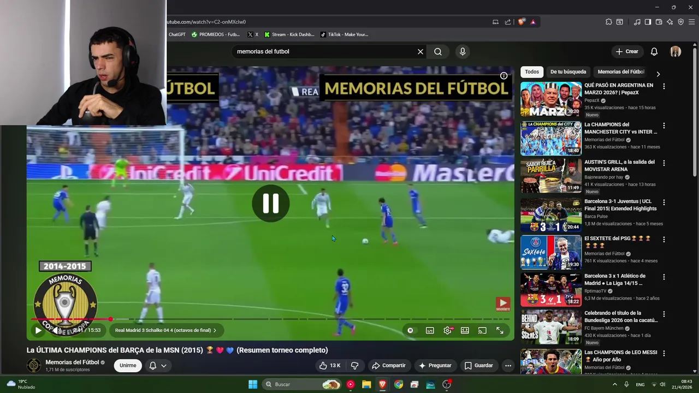Click the red subscribe watermark in video
Screen dimensions: 699x393
click(503, 304)
